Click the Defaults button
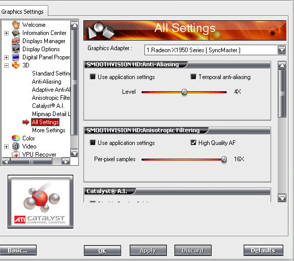This screenshot has height=261, width=294. click(263, 250)
